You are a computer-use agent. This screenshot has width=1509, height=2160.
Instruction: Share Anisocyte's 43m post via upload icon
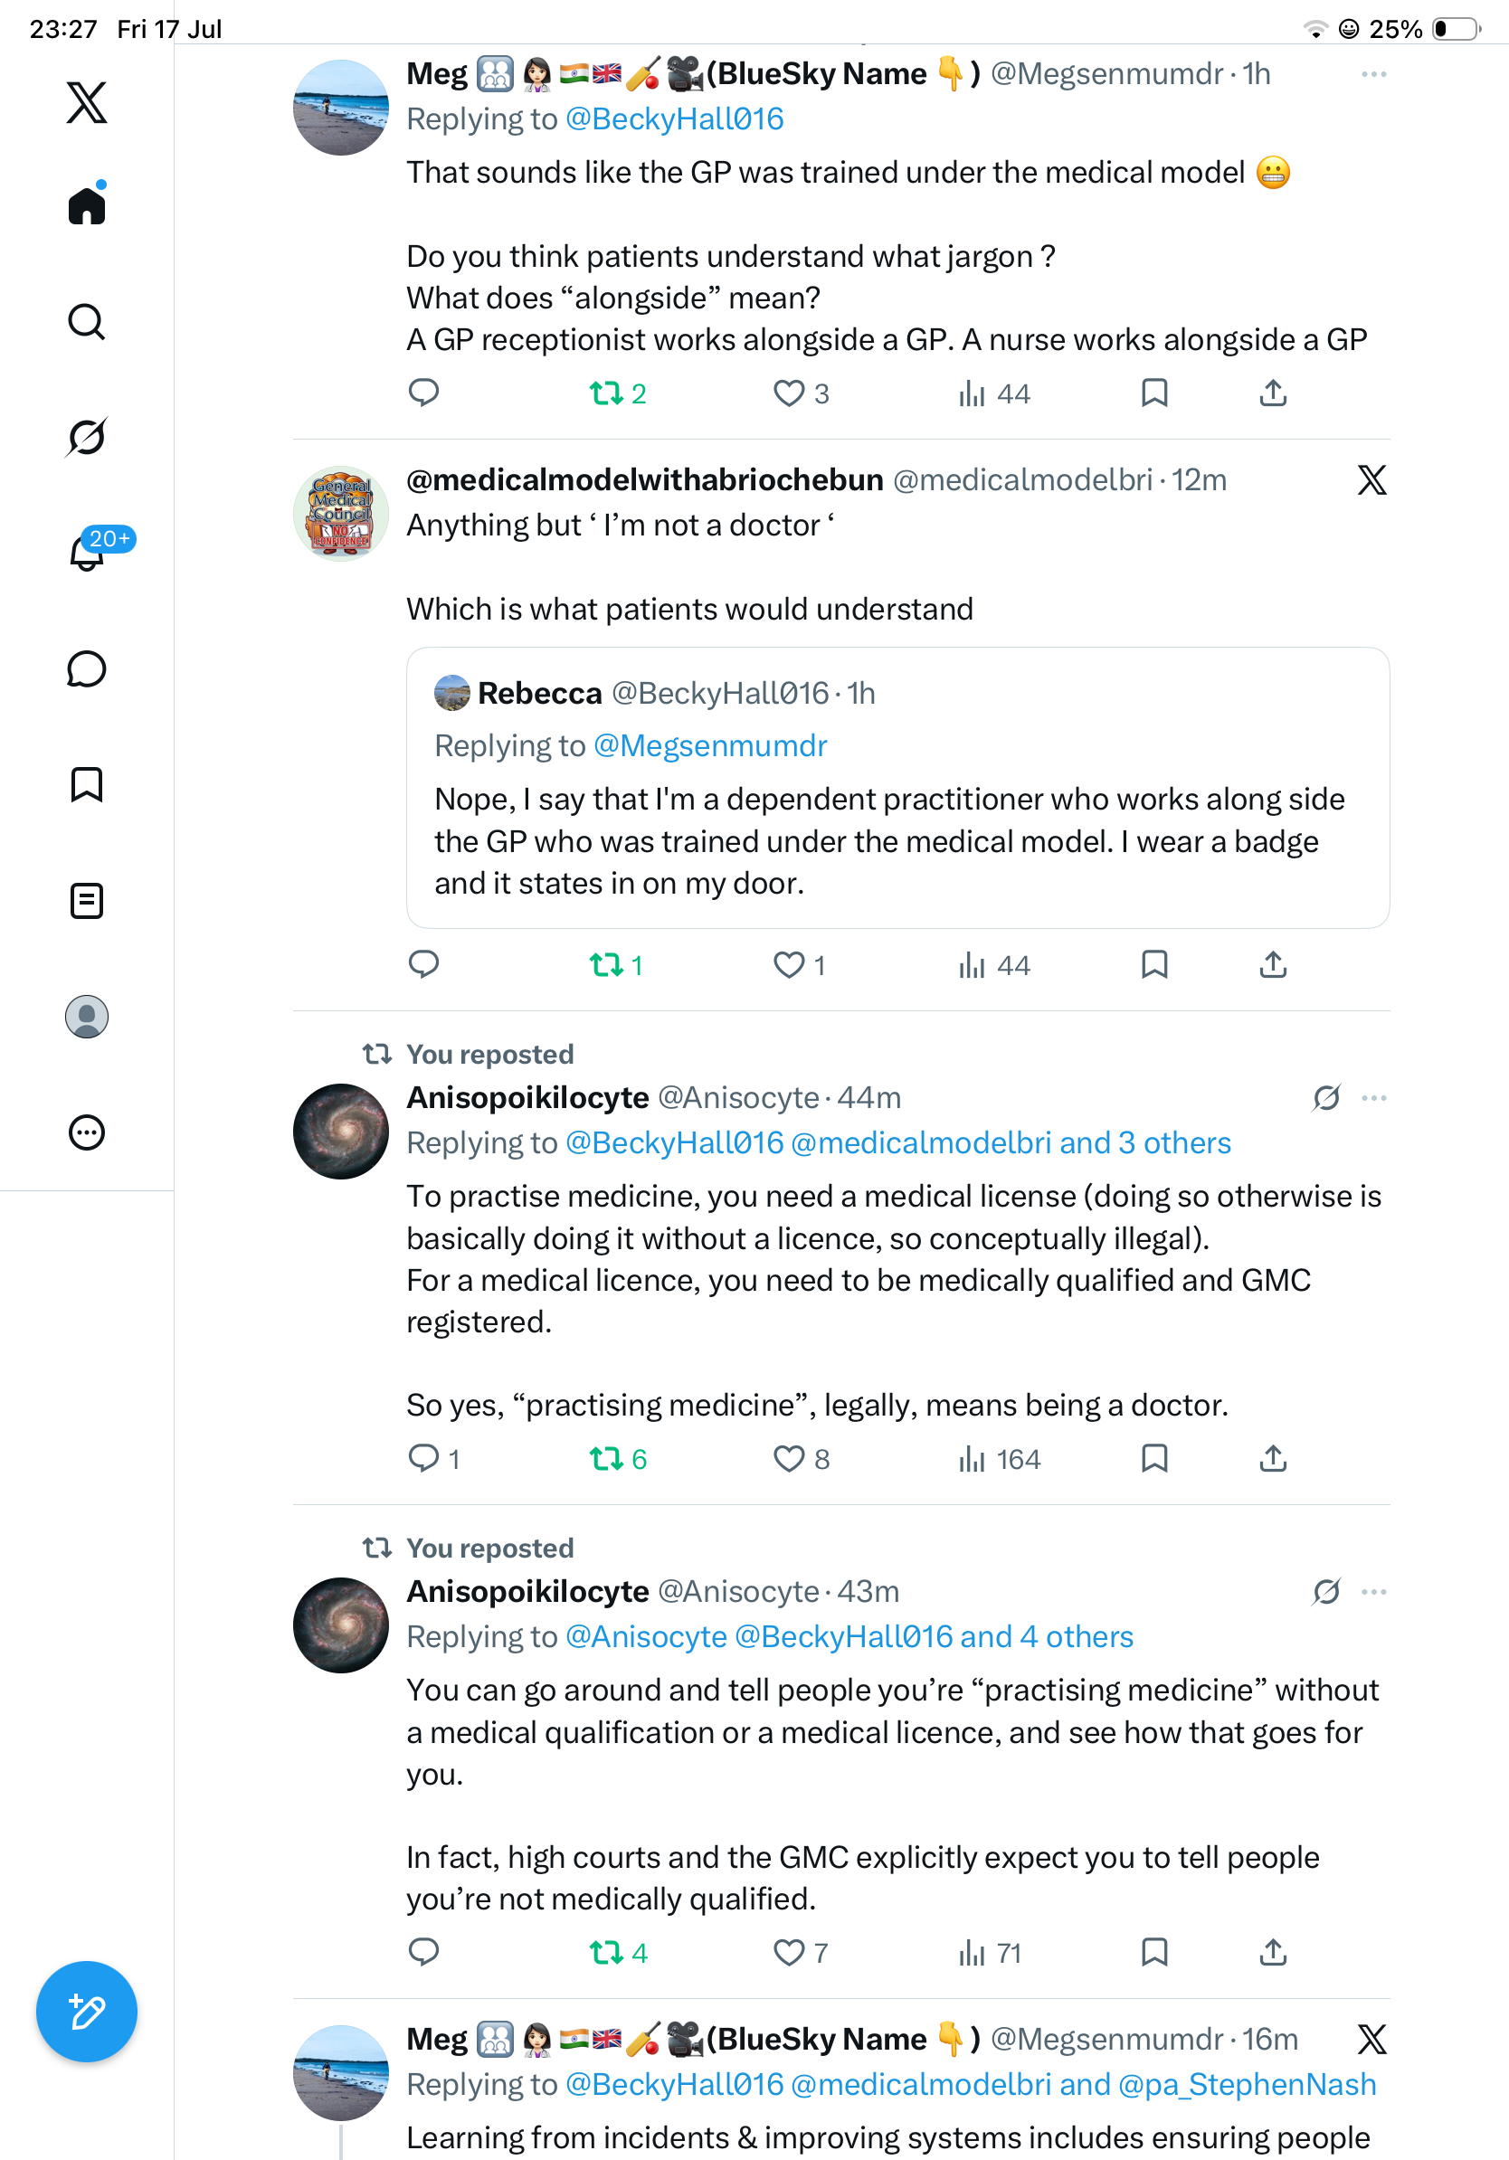point(1273,1952)
